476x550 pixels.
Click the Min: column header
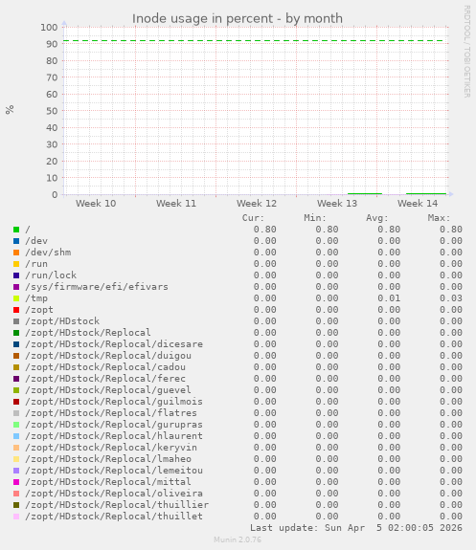315,218
